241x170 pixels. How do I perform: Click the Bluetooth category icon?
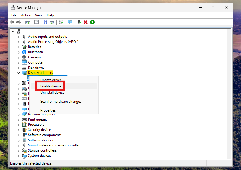(24, 52)
